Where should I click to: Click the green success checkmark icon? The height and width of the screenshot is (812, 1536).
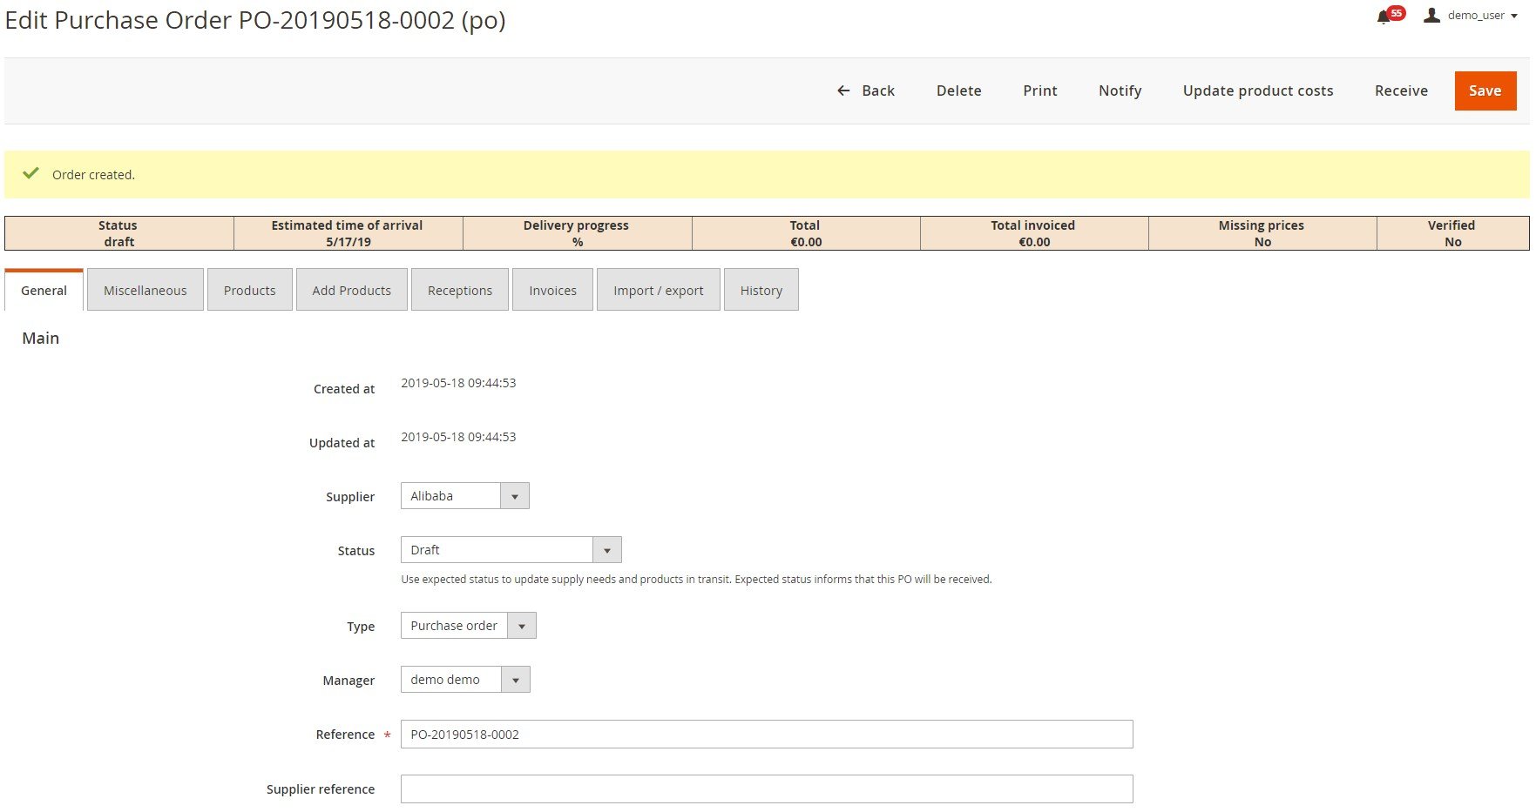click(x=30, y=173)
